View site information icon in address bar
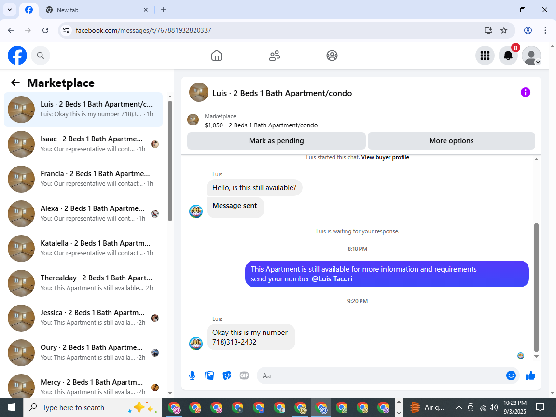The width and height of the screenshot is (556, 417). pos(66,30)
